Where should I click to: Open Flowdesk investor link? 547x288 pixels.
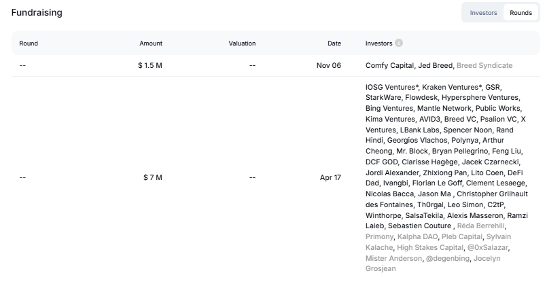pos(421,98)
